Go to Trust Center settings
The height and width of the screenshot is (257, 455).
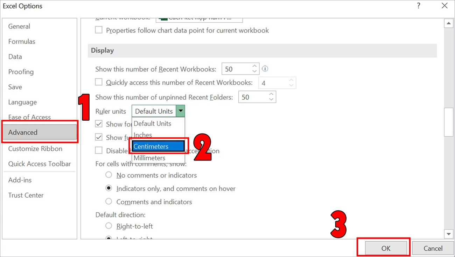click(26, 195)
